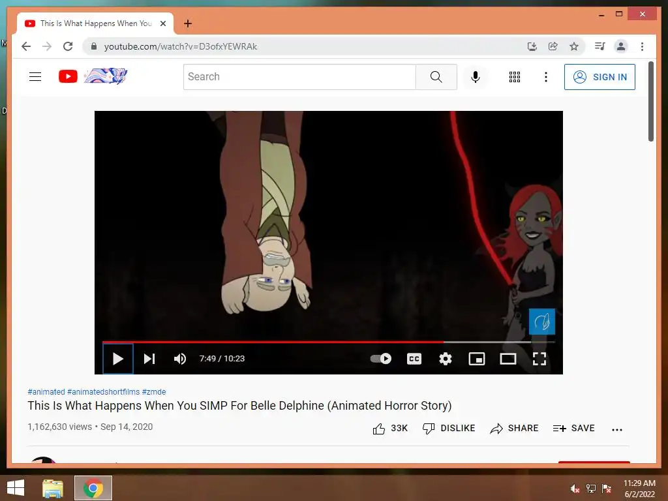Open more actions ellipsis below video
This screenshot has height=501, width=668.
point(617,429)
